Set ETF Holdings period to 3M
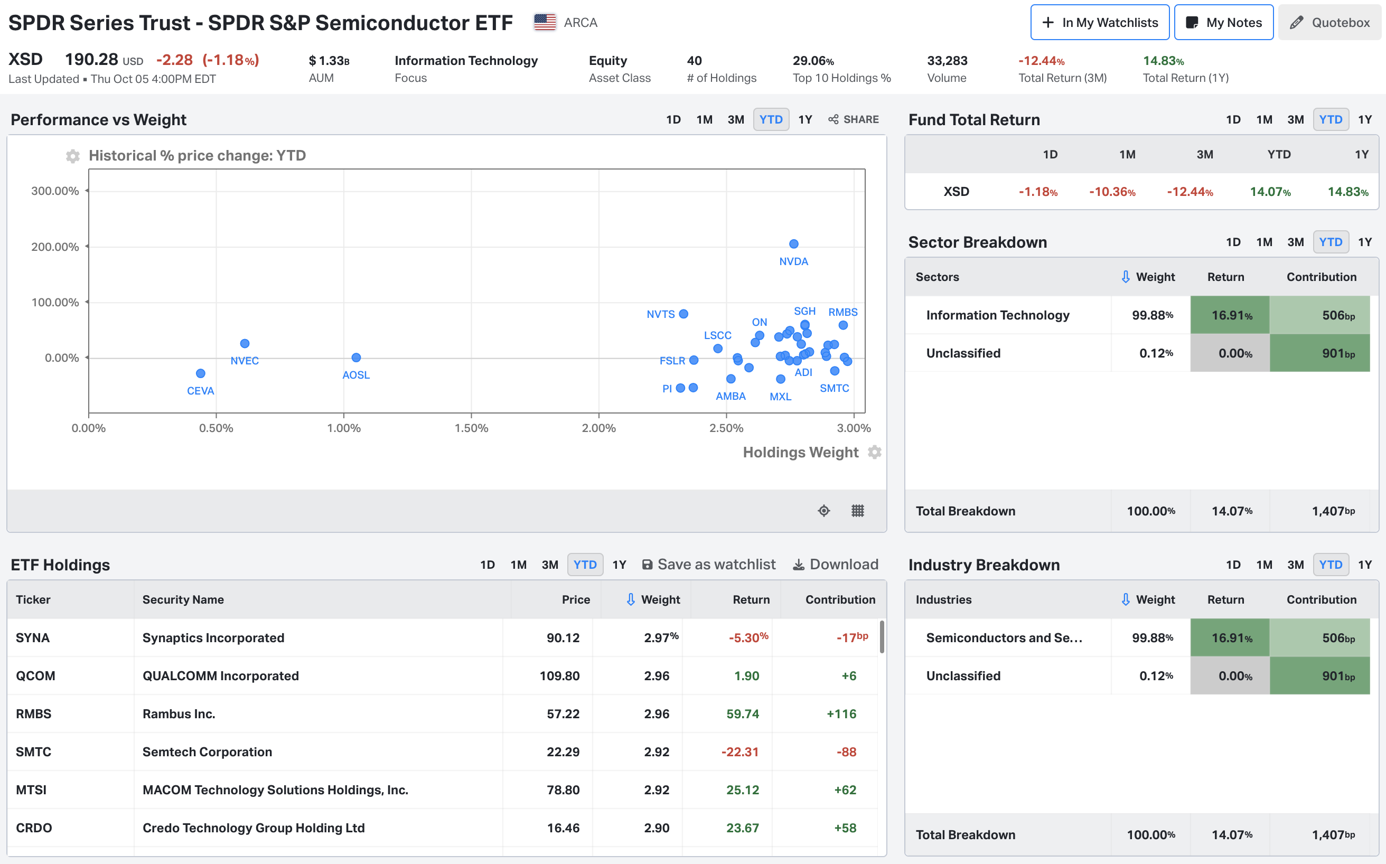Viewport: 1386px width, 864px height. point(550,565)
